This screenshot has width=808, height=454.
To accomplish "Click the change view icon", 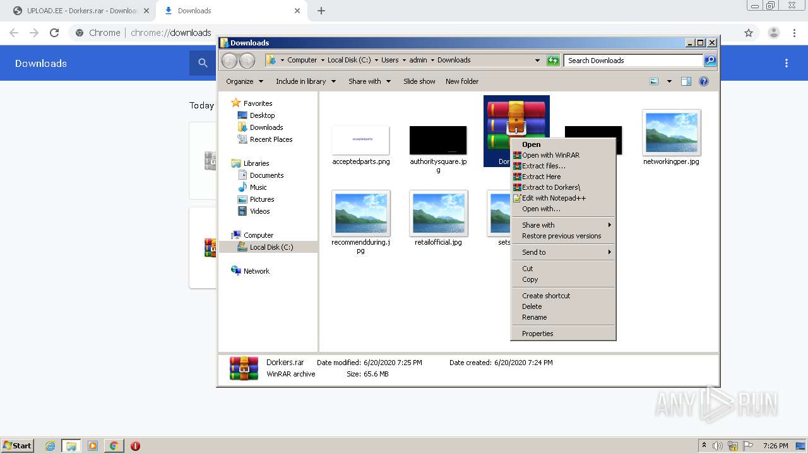I will pos(654,81).
